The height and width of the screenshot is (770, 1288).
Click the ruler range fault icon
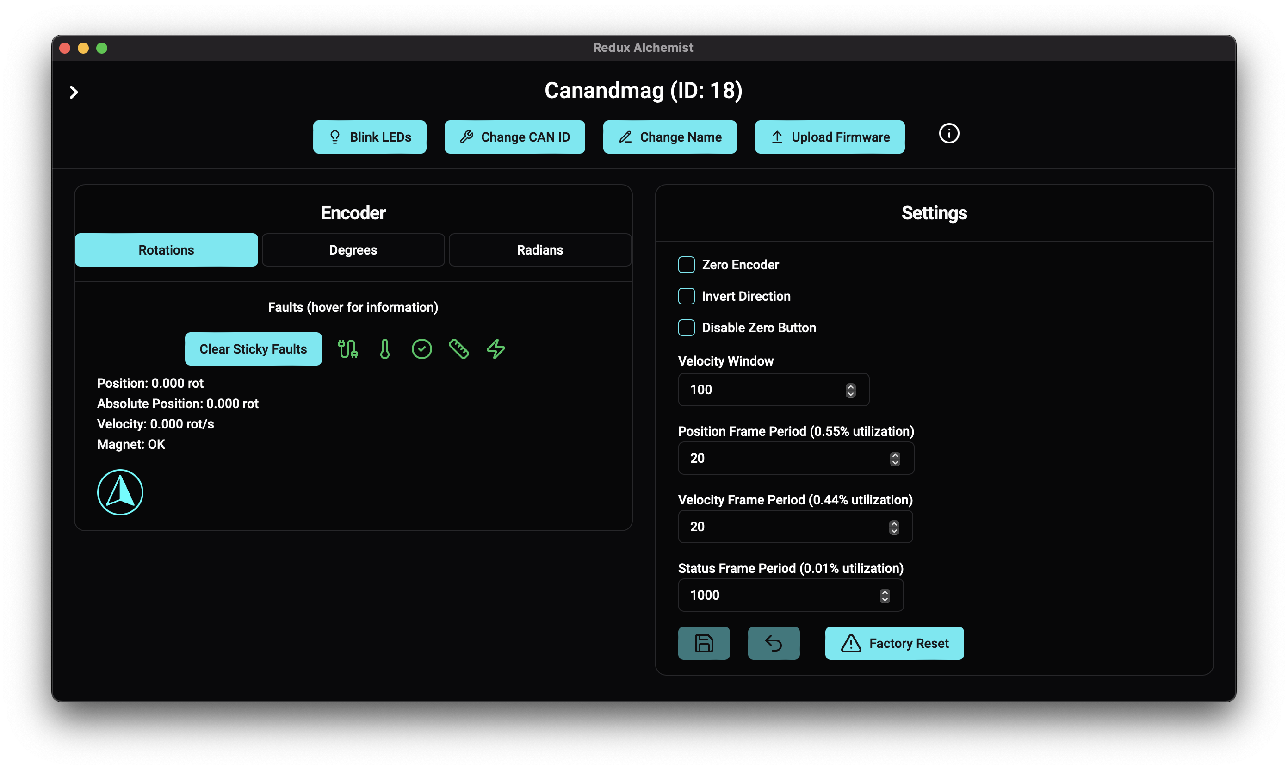tap(458, 349)
